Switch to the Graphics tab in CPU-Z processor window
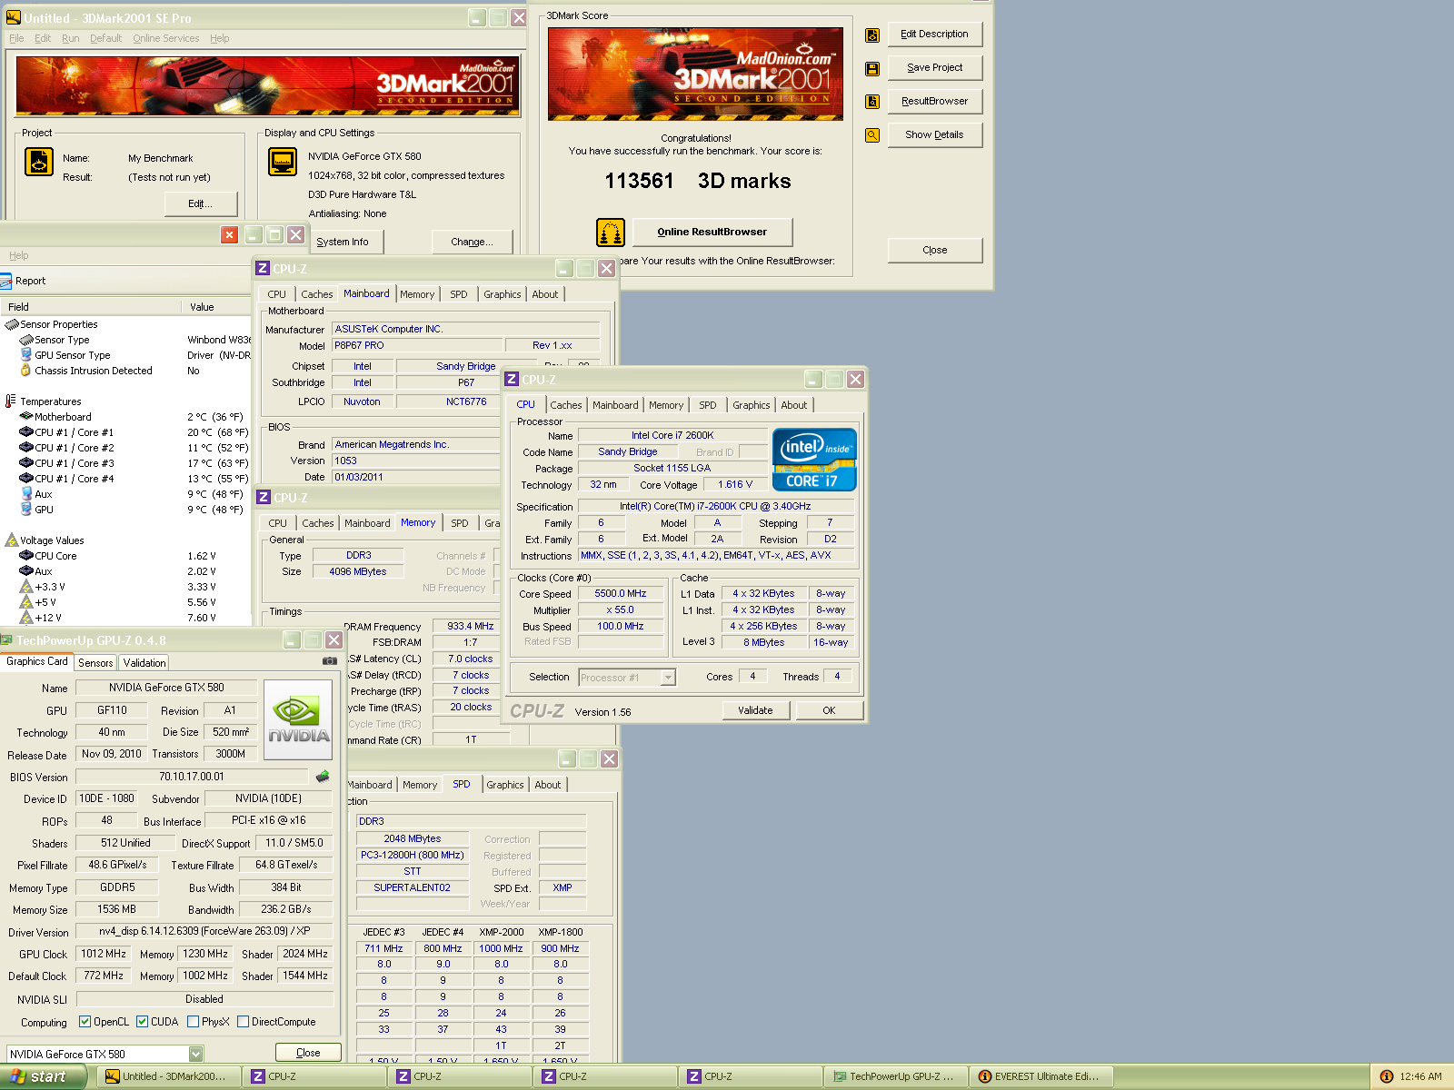The width and height of the screenshot is (1454, 1090). tap(751, 405)
